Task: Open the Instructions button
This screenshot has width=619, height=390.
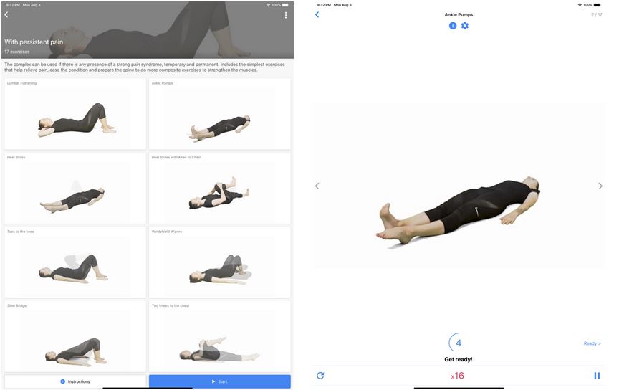Action: click(75, 381)
